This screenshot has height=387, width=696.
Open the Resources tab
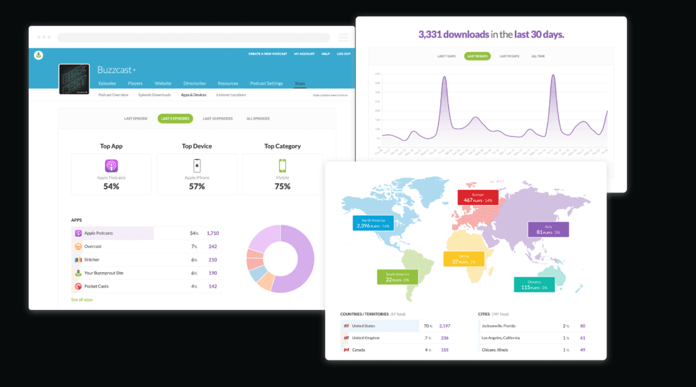[228, 84]
